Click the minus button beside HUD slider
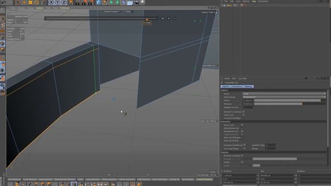This screenshot has width=331, height=186. coord(174,19)
